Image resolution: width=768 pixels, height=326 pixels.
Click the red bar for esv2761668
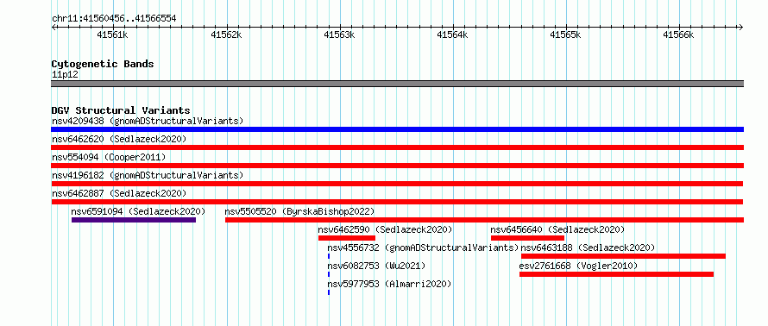tap(616, 274)
